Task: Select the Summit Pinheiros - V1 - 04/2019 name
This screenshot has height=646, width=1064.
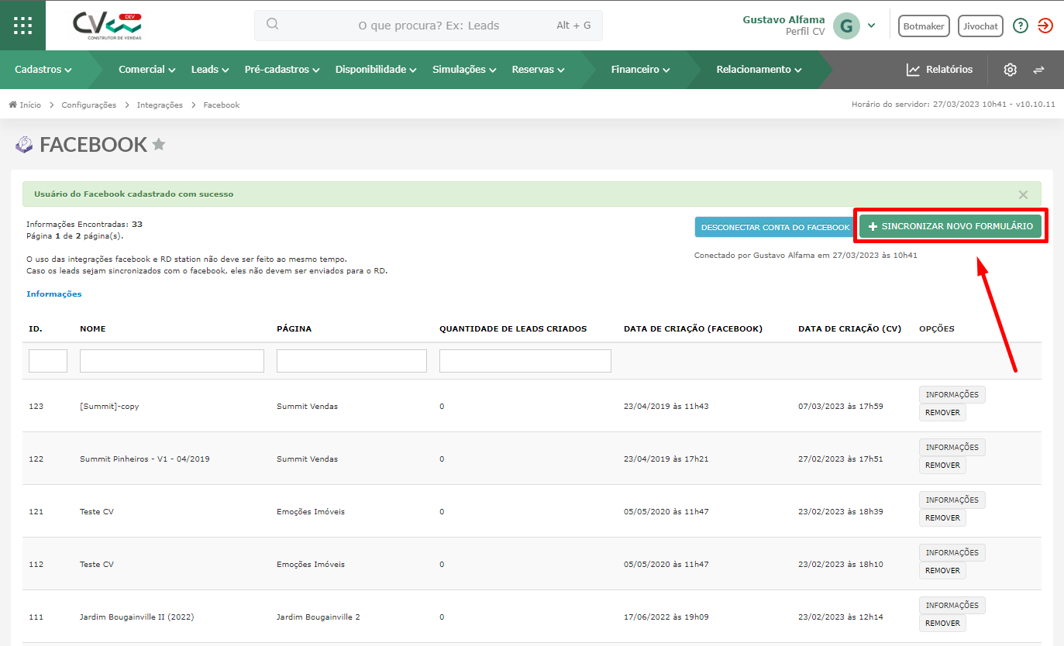Action: [x=145, y=459]
